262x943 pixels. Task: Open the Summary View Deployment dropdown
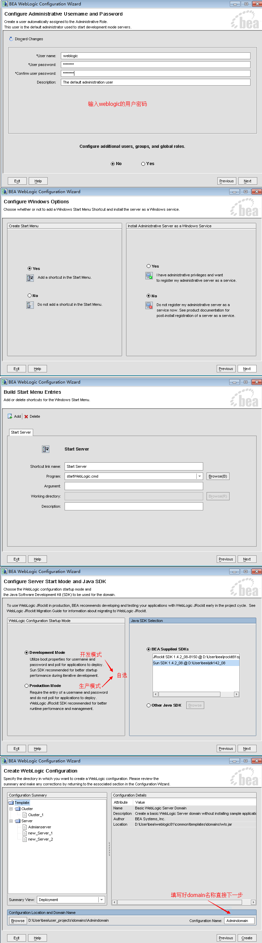(101, 899)
